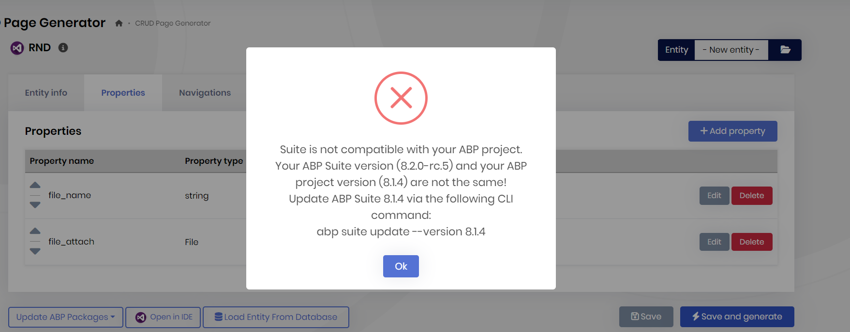Move file_attach property up with arrow
Screen dimensions: 850x332
(35, 231)
